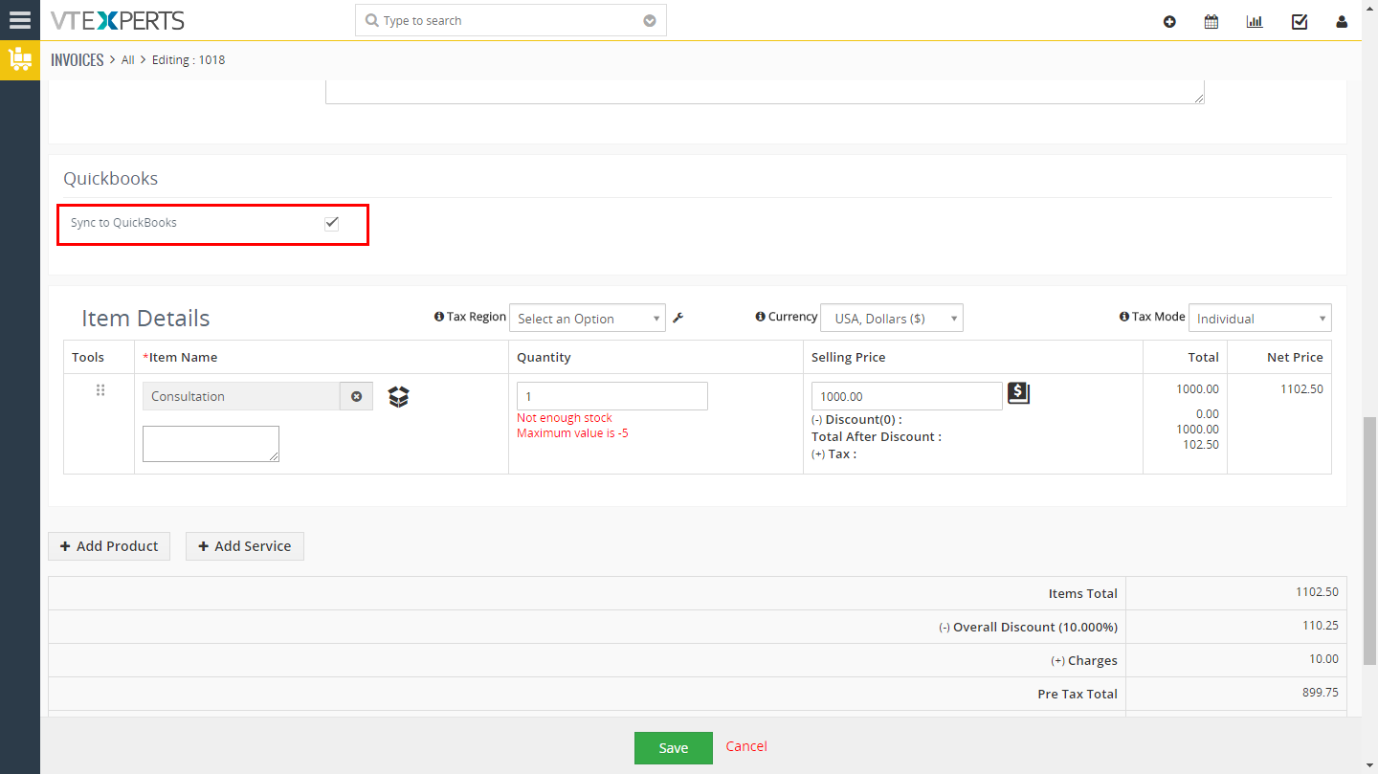Screen dimensions: 1378x774
Task: Click the page vertical scrollbar
Action: tap(1370, 540)
